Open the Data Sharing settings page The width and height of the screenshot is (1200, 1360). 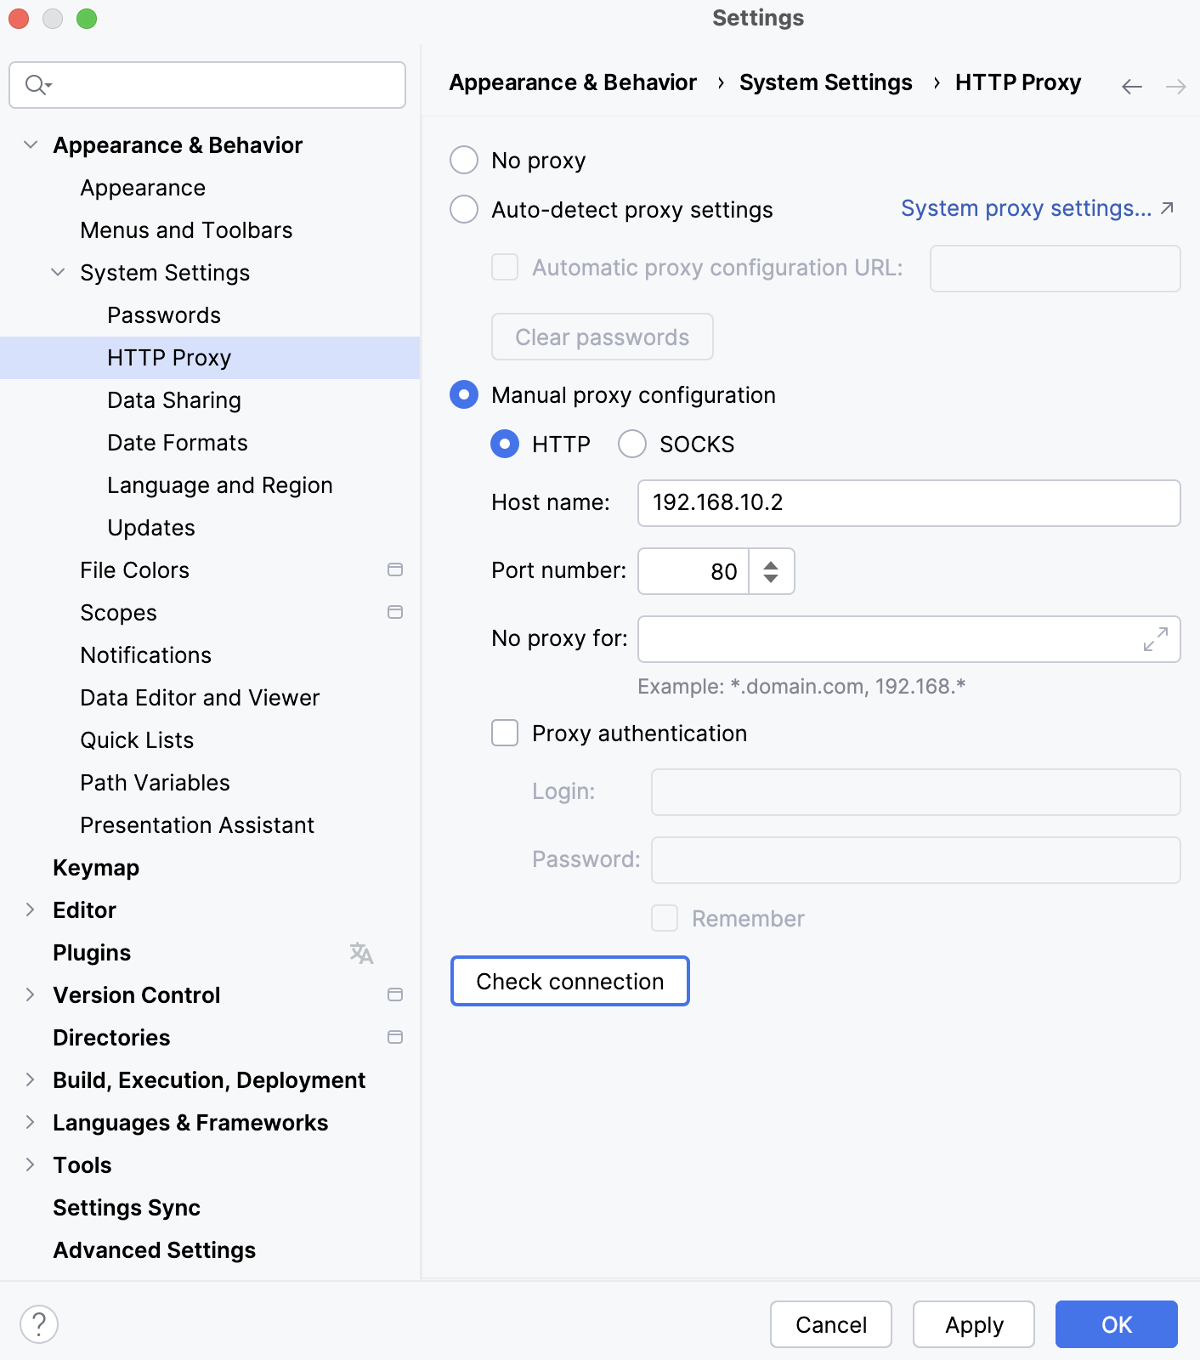(174, 400)
